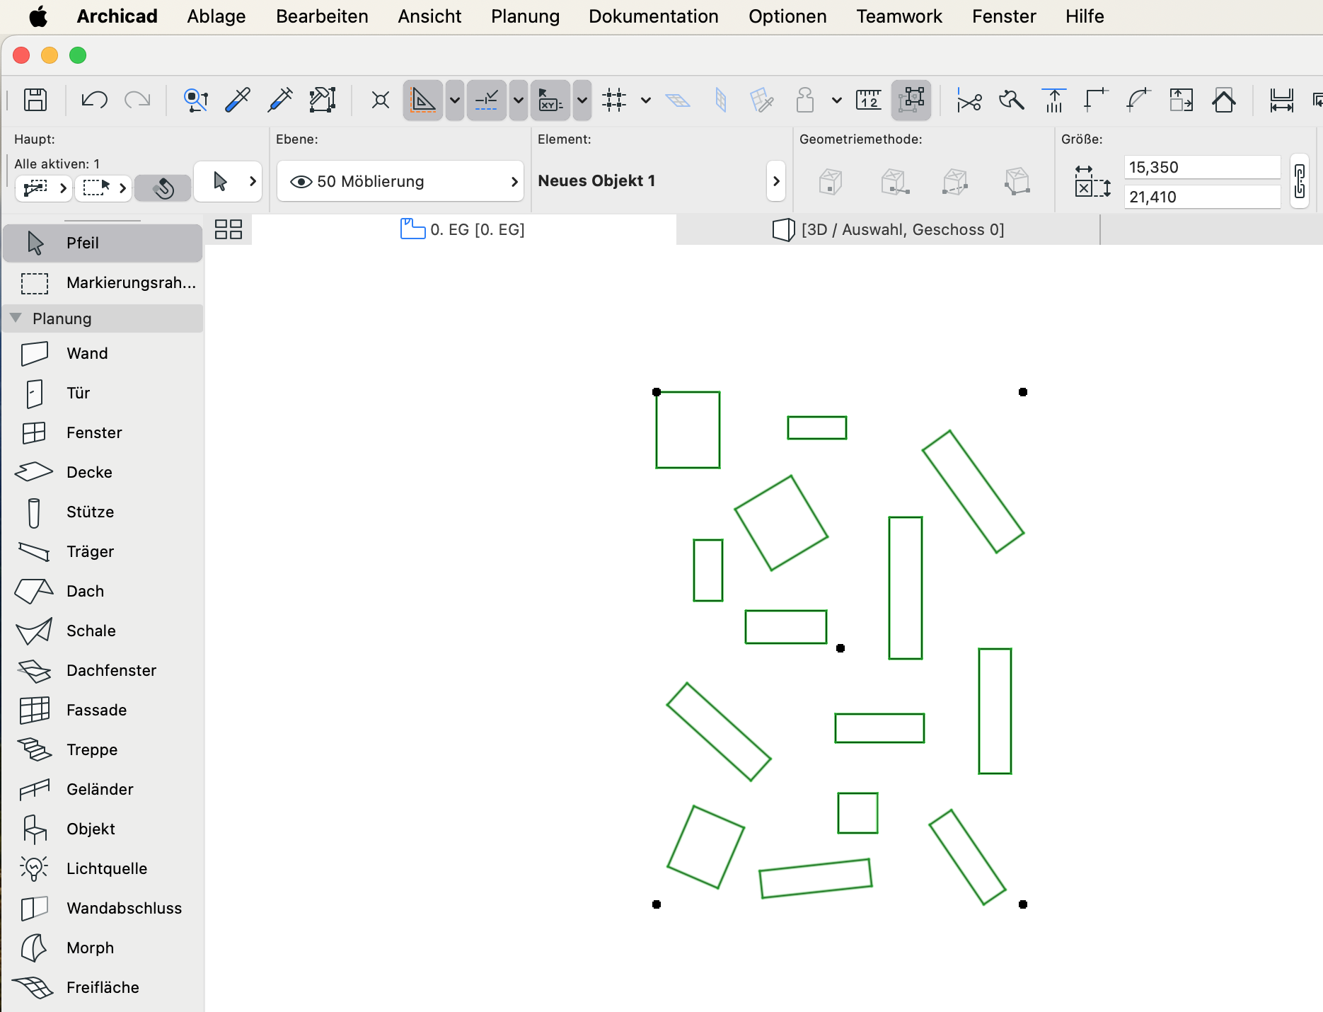Click the resize element icon
1323x1012 pixels.
click(1181, 100)
